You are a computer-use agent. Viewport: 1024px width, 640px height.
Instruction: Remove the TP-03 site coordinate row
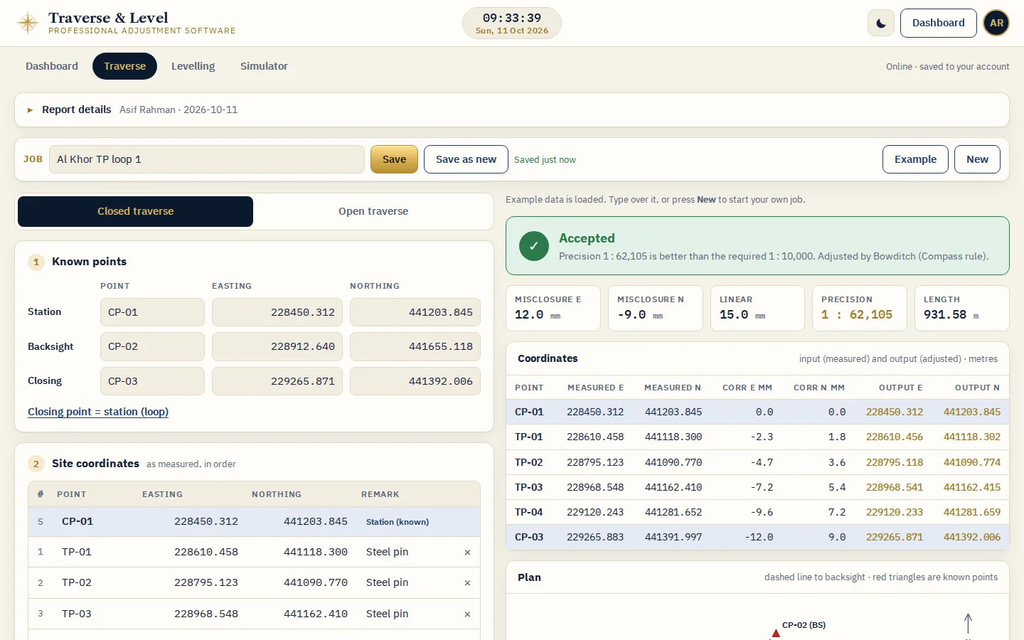[x=467, y=614]
